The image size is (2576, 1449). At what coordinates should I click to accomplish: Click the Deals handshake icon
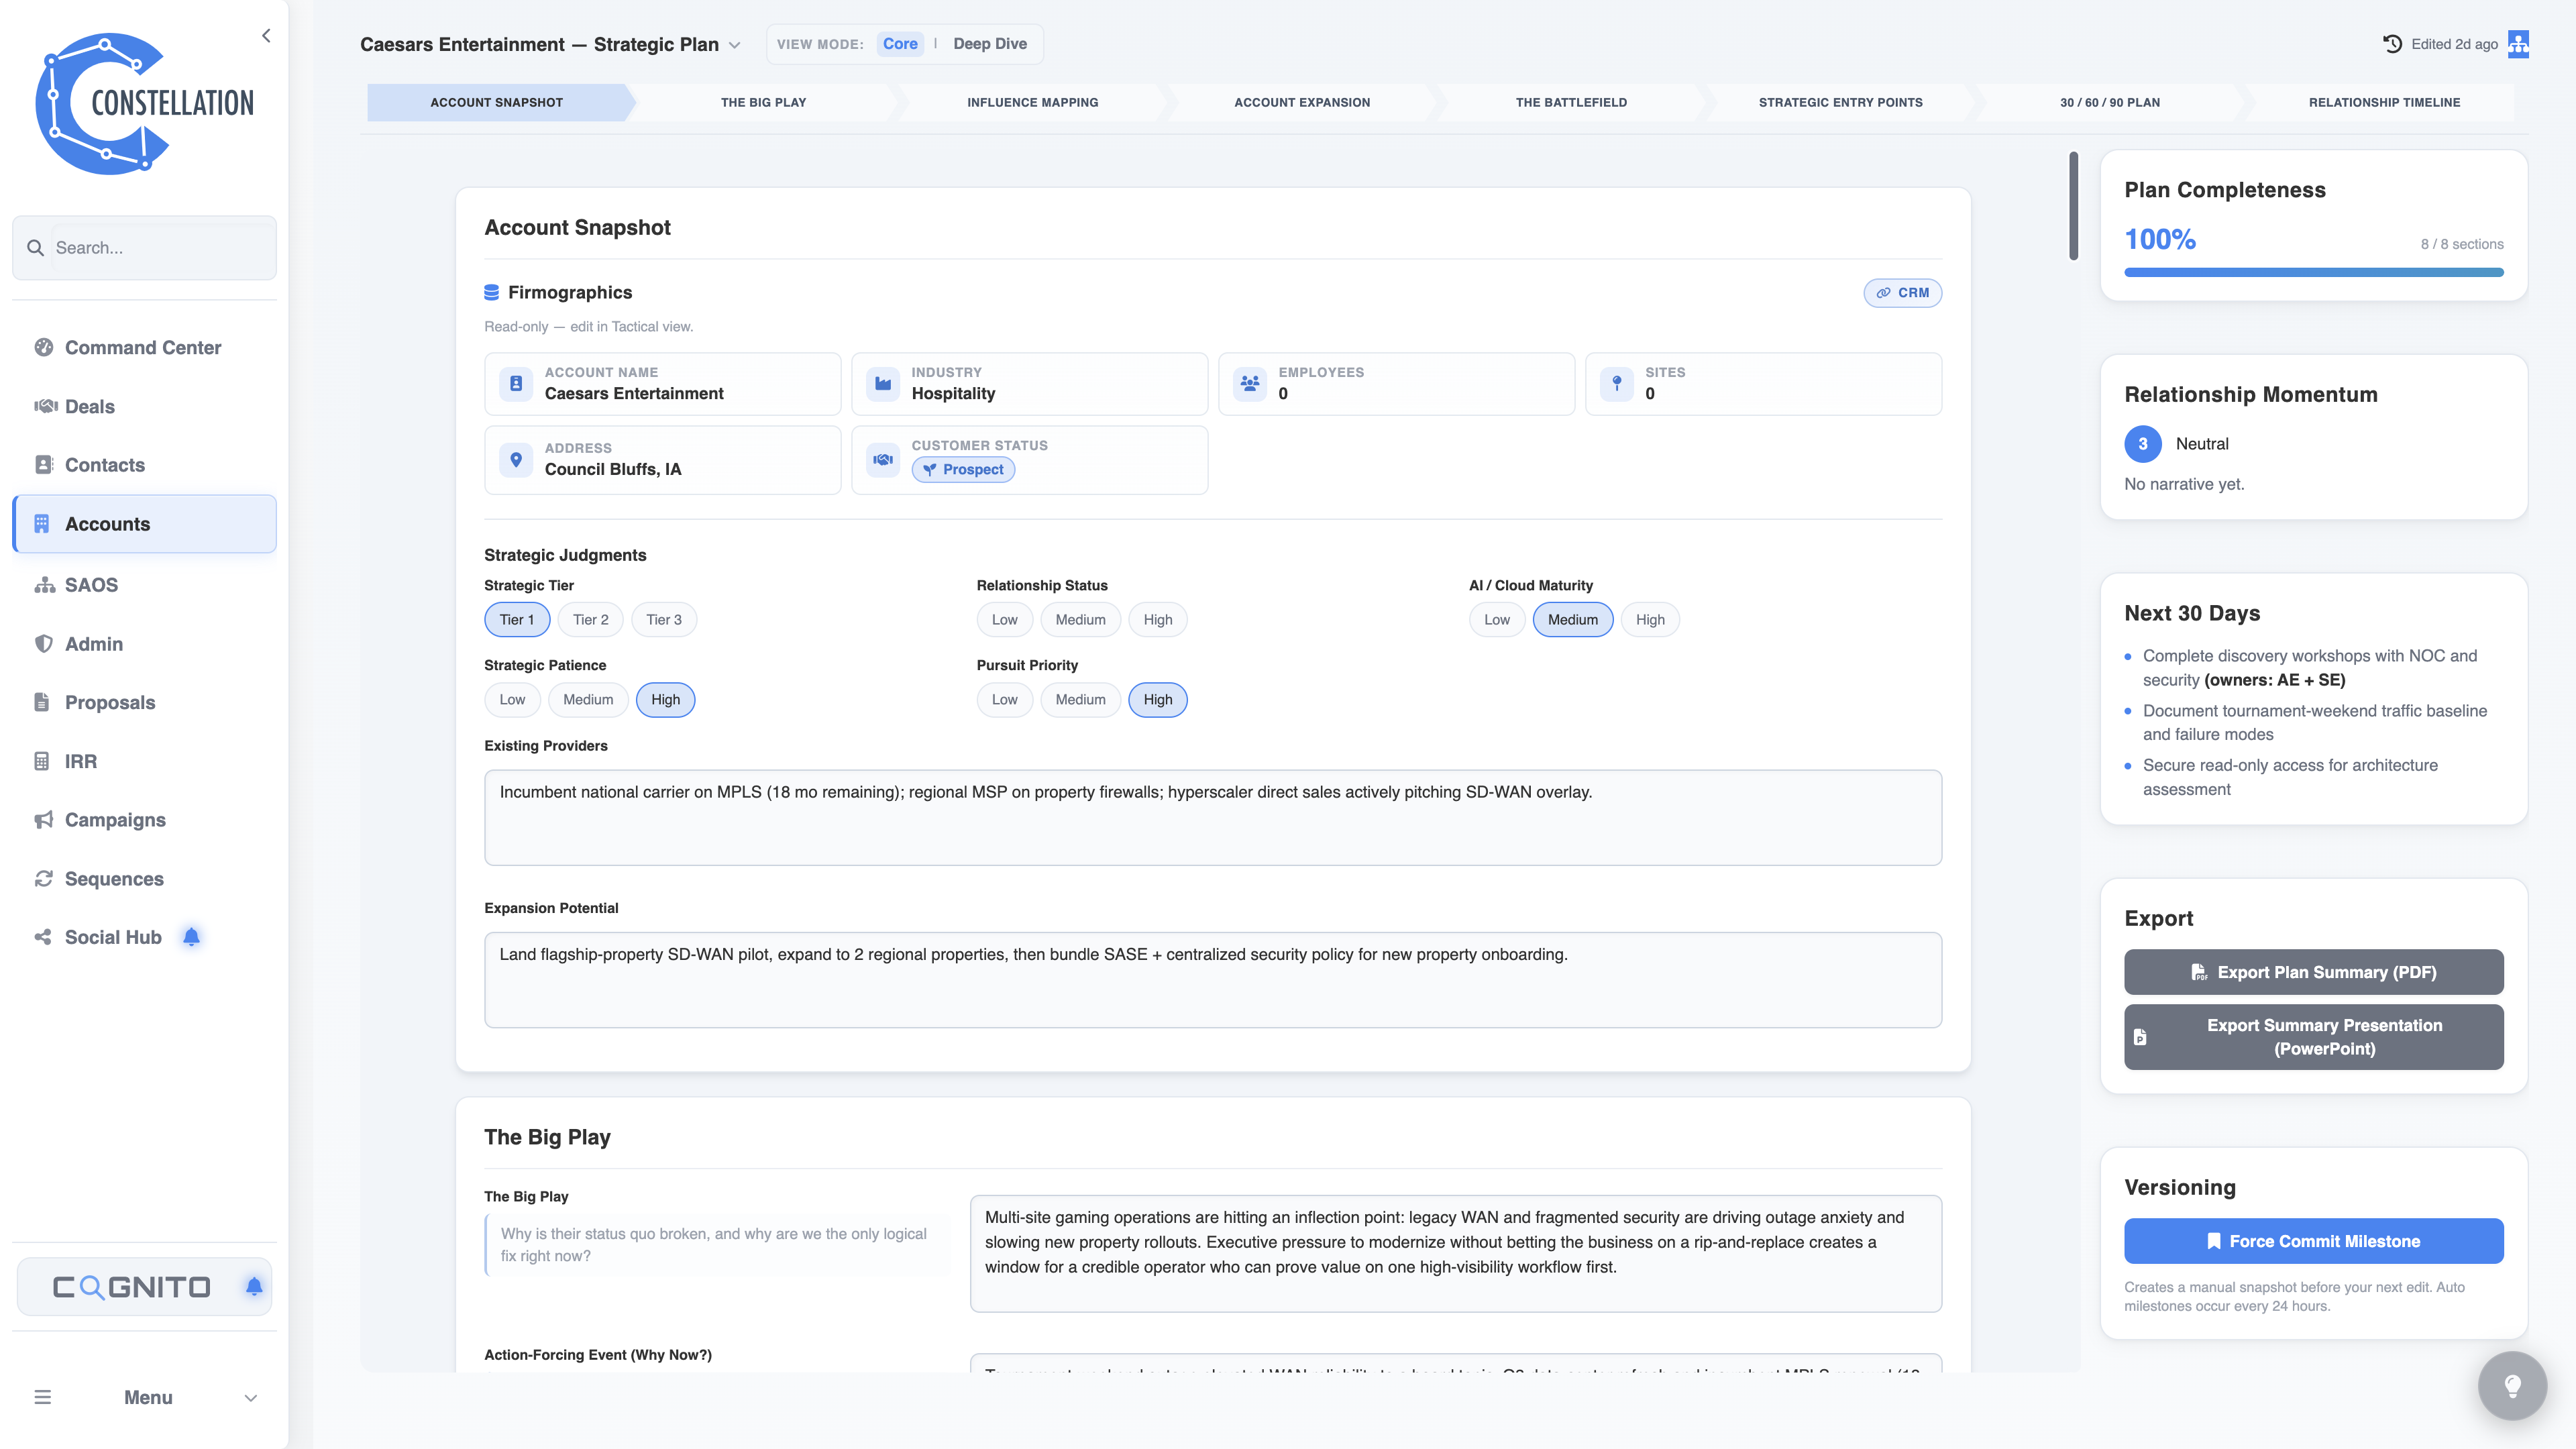pyautogui.click(x=45, y=406)
